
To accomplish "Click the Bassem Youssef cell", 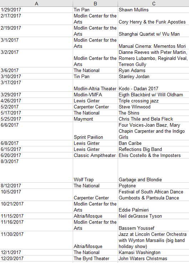I will pyautogui.click(x=153, y=225).
